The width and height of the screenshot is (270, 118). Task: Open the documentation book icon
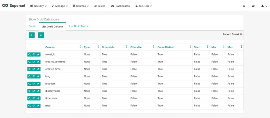coord(253,6)
